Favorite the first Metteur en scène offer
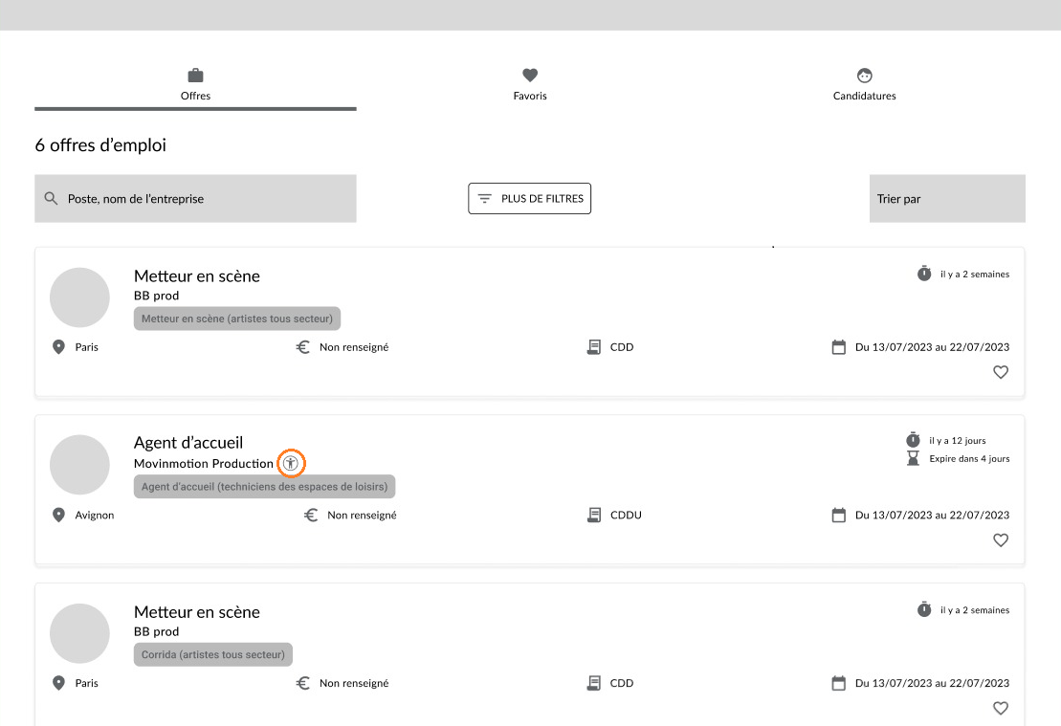Image resolution: width=1061 pixels, height=726 pixels. (1001, 372)
